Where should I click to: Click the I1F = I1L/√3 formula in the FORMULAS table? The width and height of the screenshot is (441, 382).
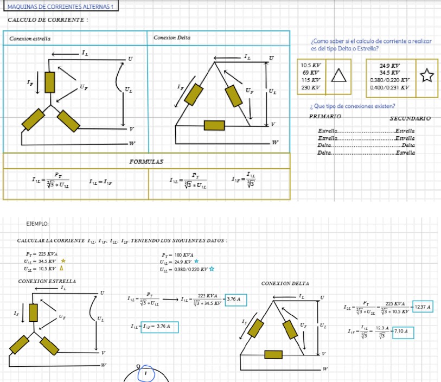point(244,179)
